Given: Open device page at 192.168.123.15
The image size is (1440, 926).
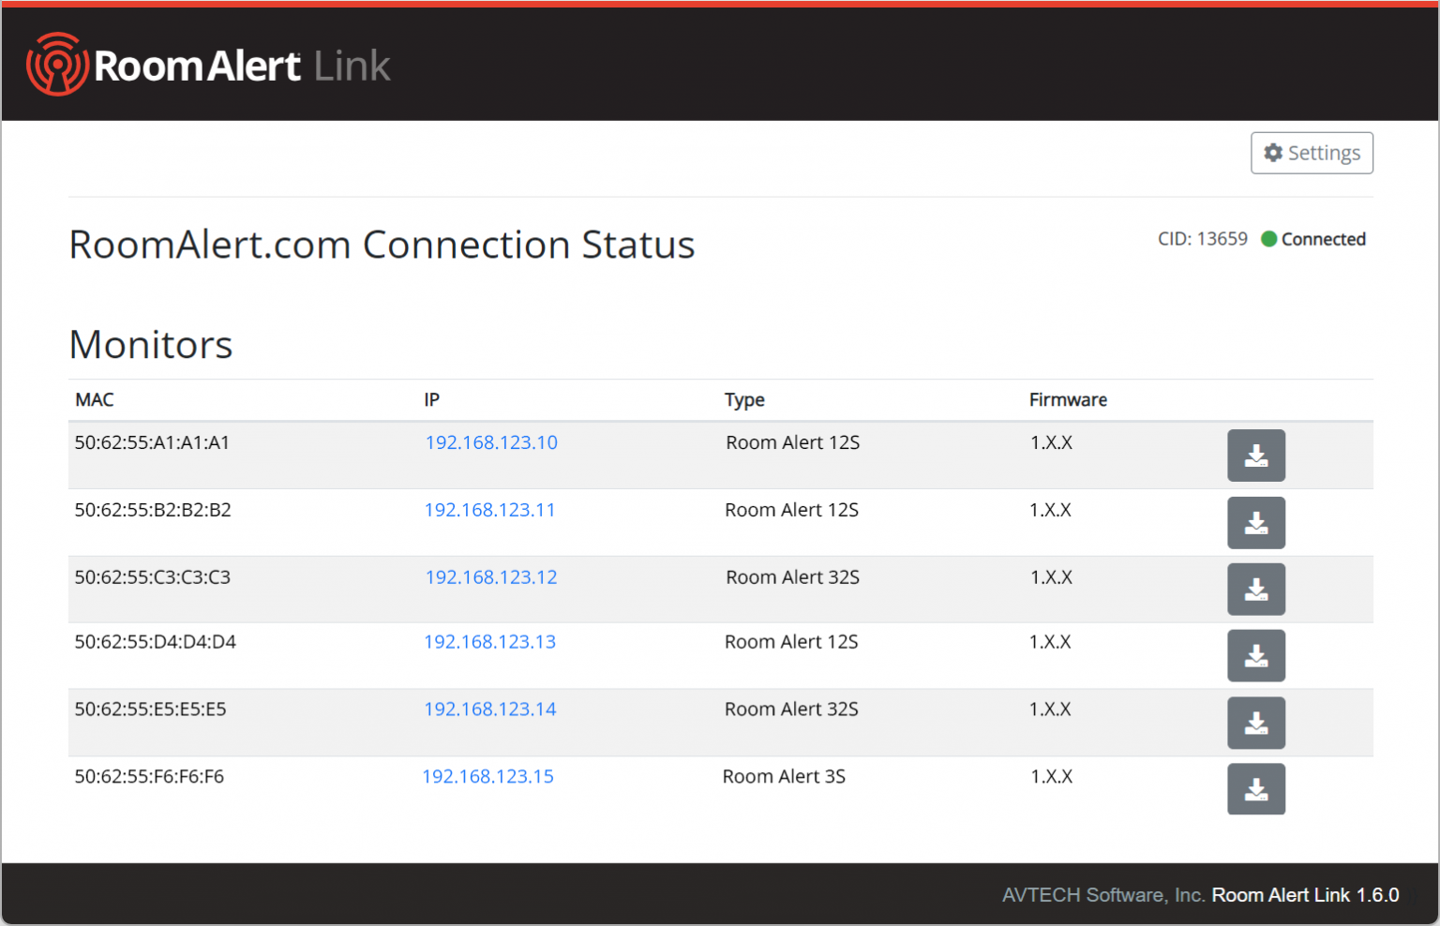Looking at the screenshot, I should 487,776.
